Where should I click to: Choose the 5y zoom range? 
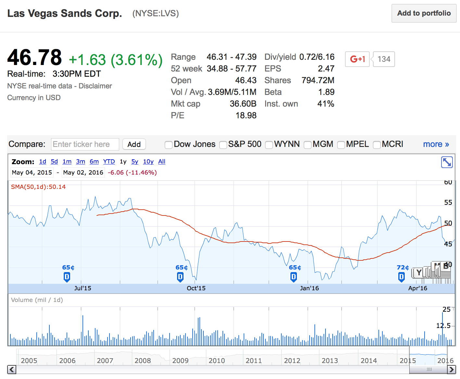[x=135, y=162]
